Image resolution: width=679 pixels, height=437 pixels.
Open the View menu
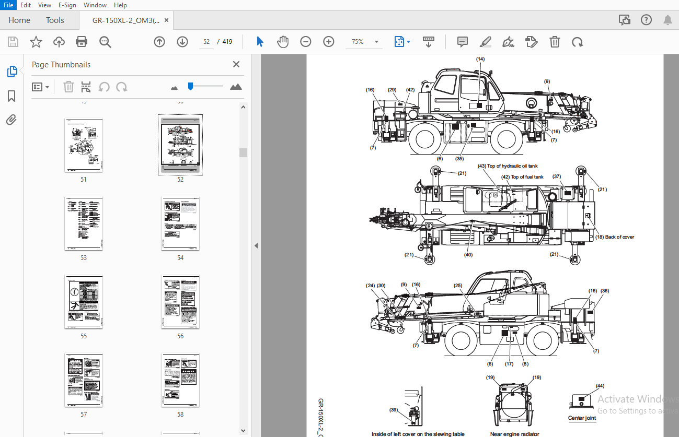pyautogui.click(x=45, y=5)
